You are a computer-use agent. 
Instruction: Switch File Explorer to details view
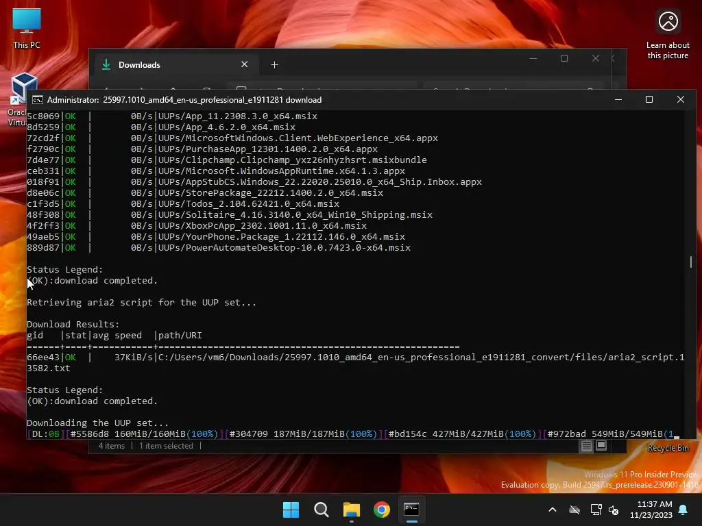[x=587, y=446]
